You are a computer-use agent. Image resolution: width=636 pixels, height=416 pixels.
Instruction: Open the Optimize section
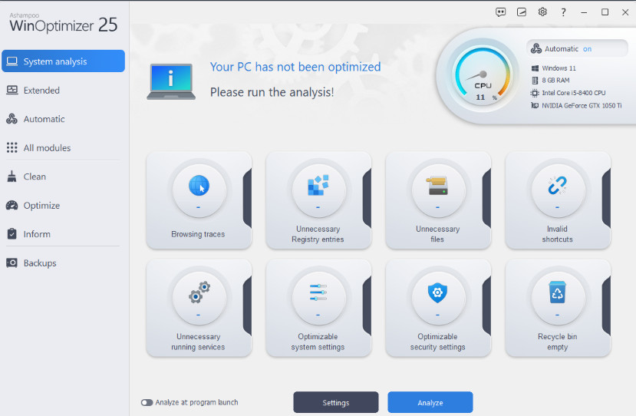(x=63, y=206)
